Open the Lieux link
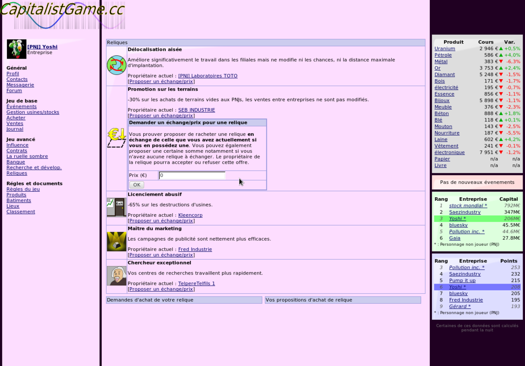 pos(13,206)
